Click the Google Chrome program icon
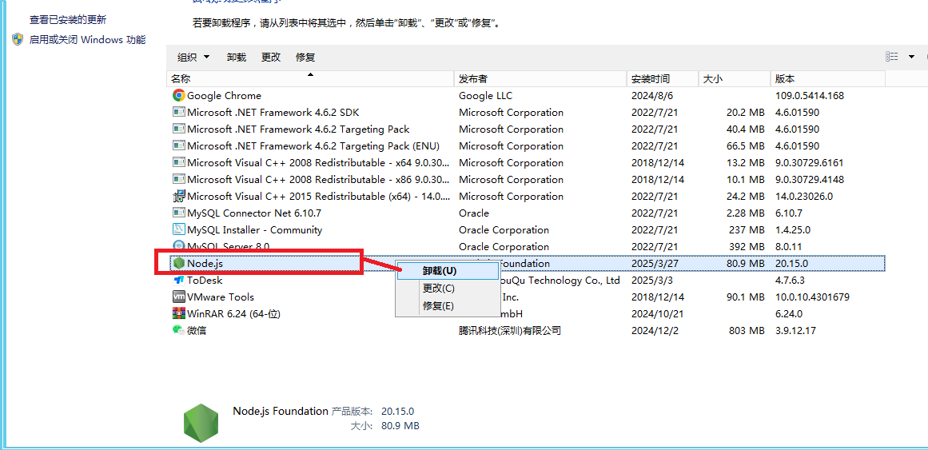928x450 pixels. [x=179, y=95]
